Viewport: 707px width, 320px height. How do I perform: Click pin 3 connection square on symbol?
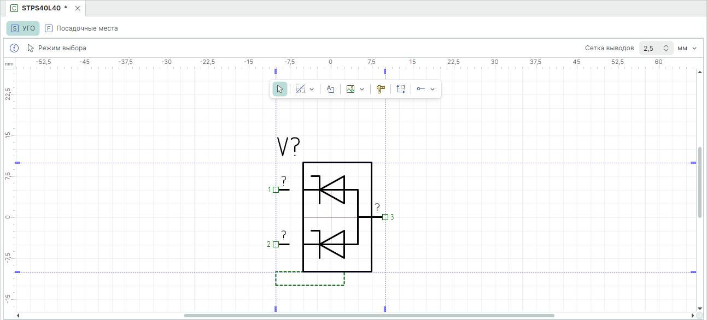pos(385,217)
